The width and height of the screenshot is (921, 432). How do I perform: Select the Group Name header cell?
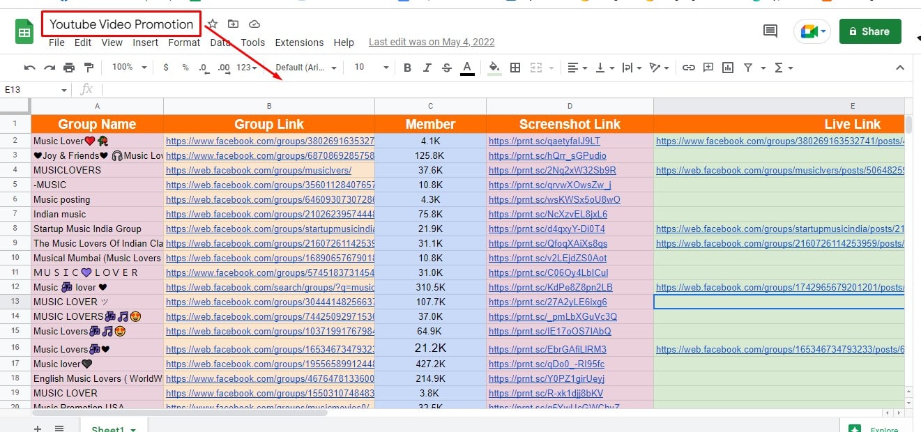coord(97,124)
